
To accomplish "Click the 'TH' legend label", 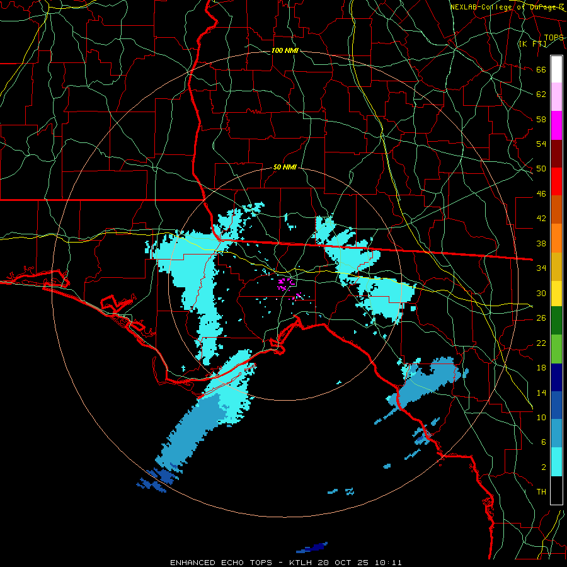I will (x=541, y=491).
